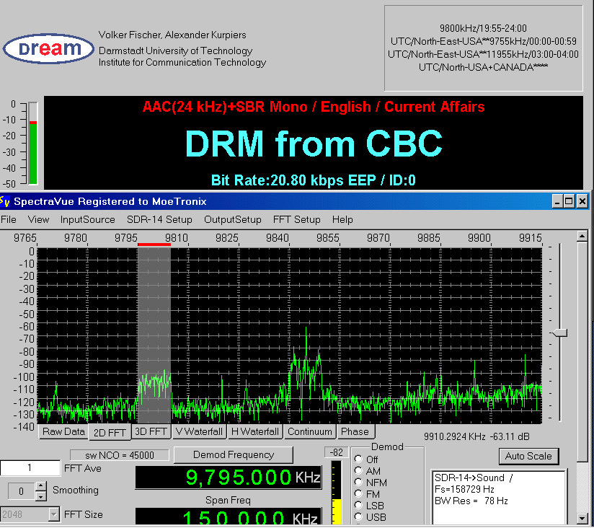The width and height of the screenshot is (594, 528).
Task: Open the FFT Setup menu
Action: (296, 219)
